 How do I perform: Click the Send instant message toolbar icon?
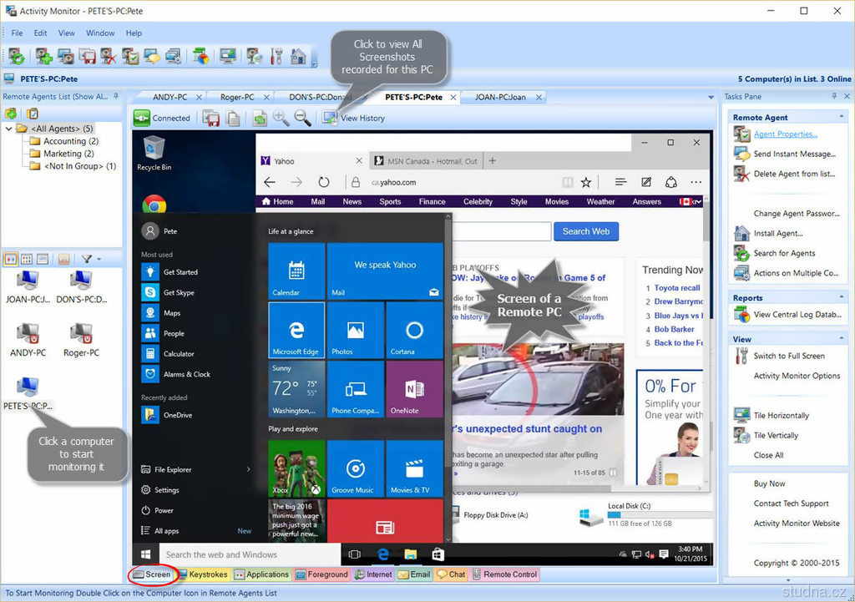click(x=152, y=56)
